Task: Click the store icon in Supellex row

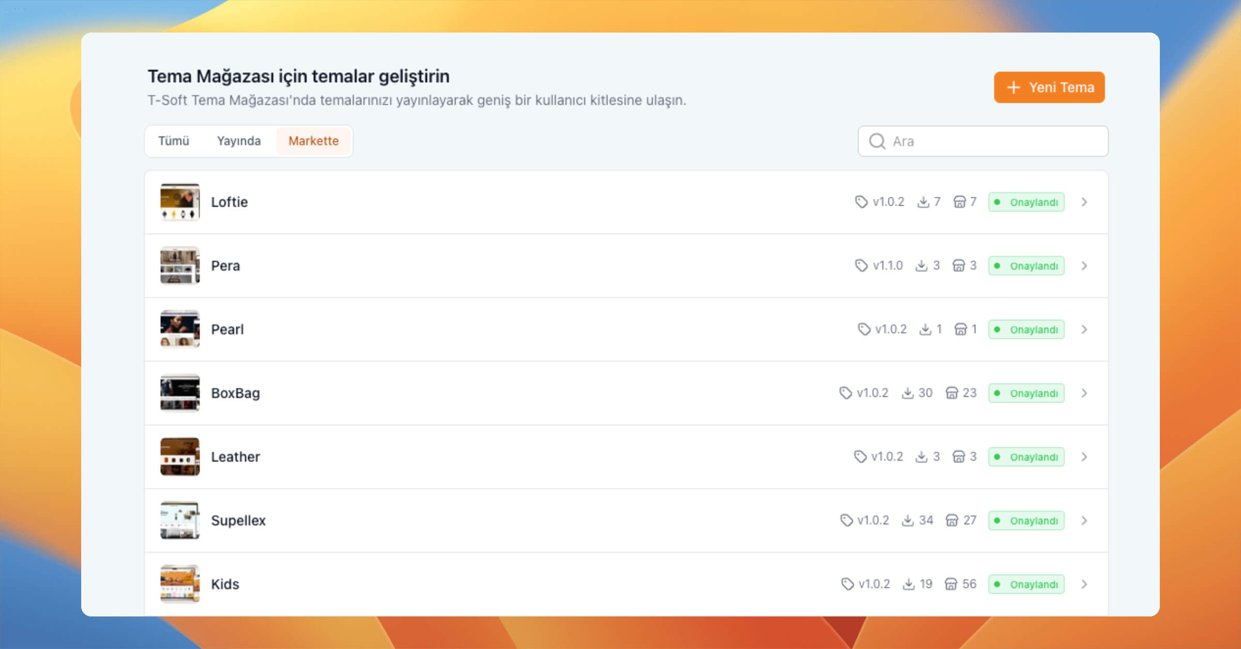Action: pyautogui.click(x=952, y=520)
